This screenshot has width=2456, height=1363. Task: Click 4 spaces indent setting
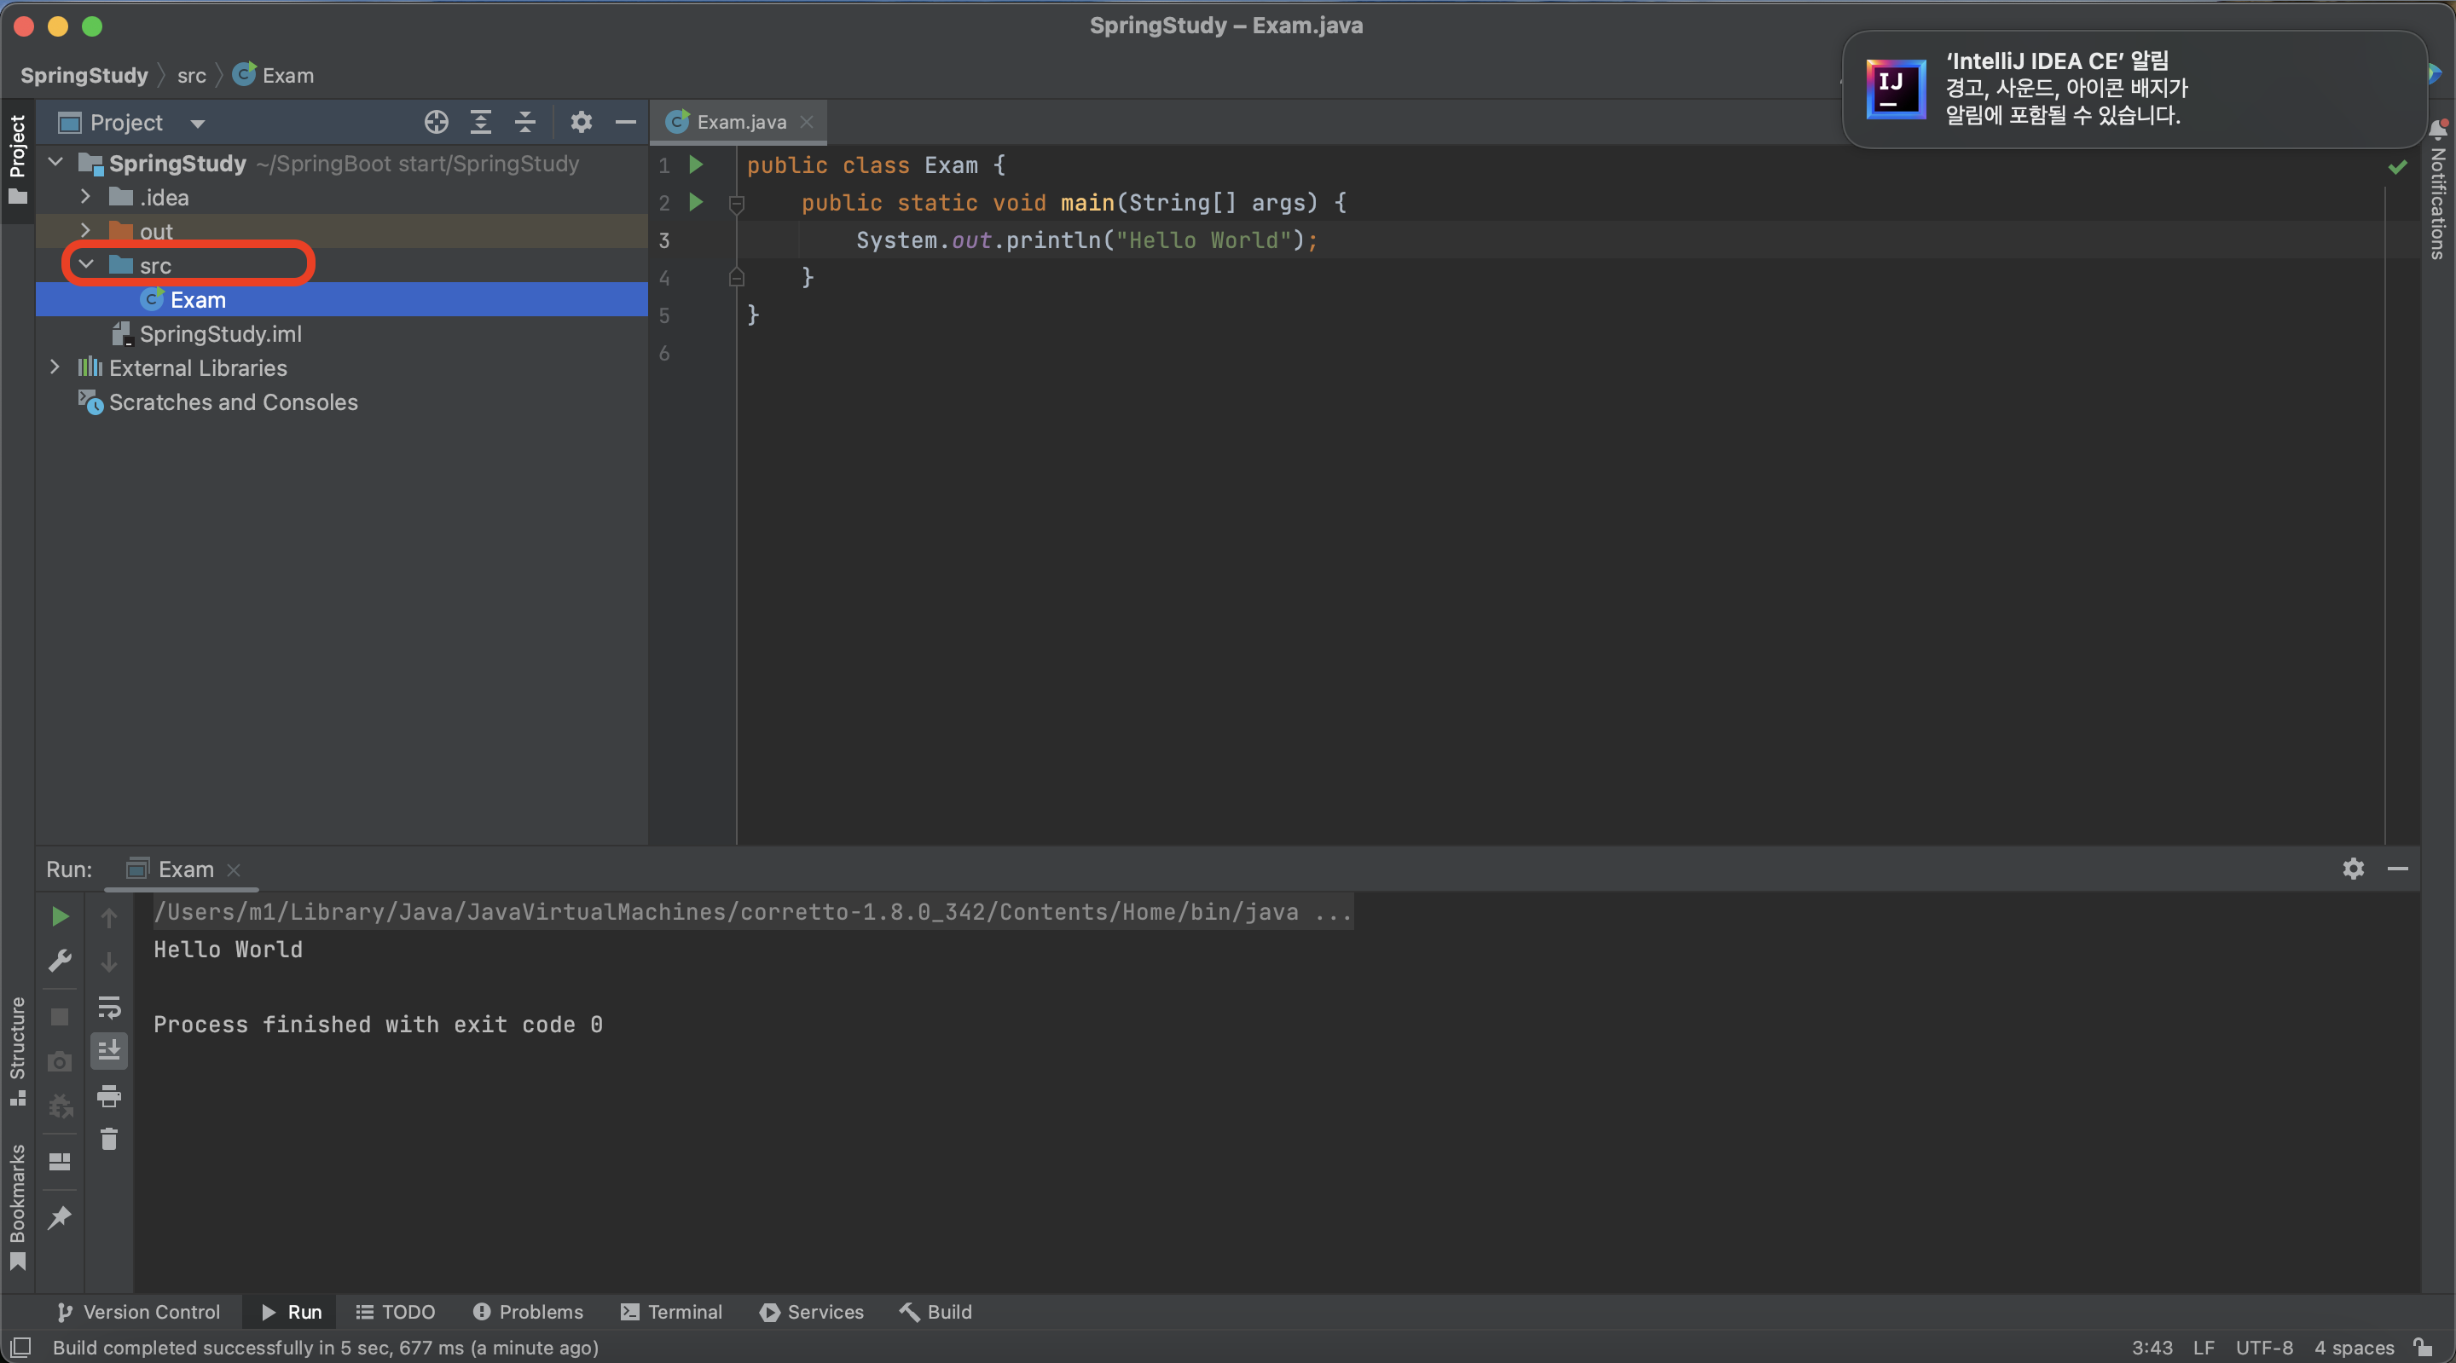(x=2353, y=1347)
